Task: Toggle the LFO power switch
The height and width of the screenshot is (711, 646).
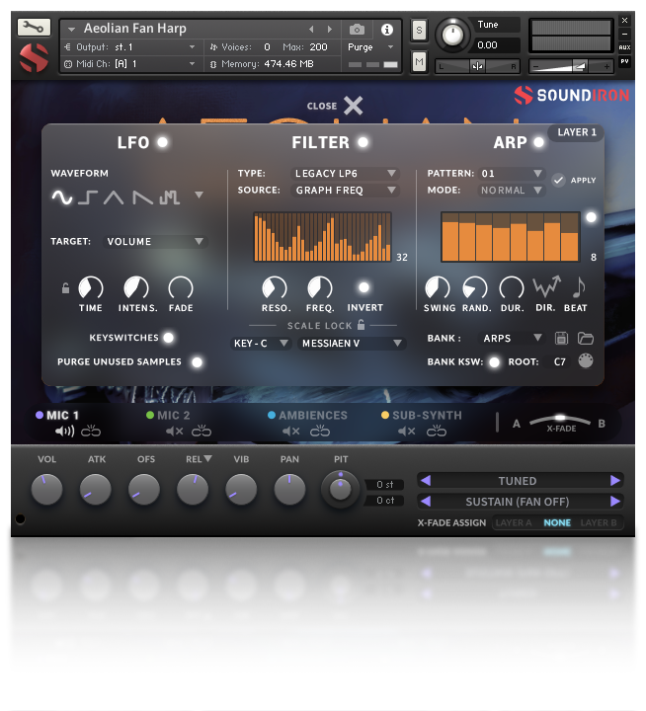Action: 162,142
